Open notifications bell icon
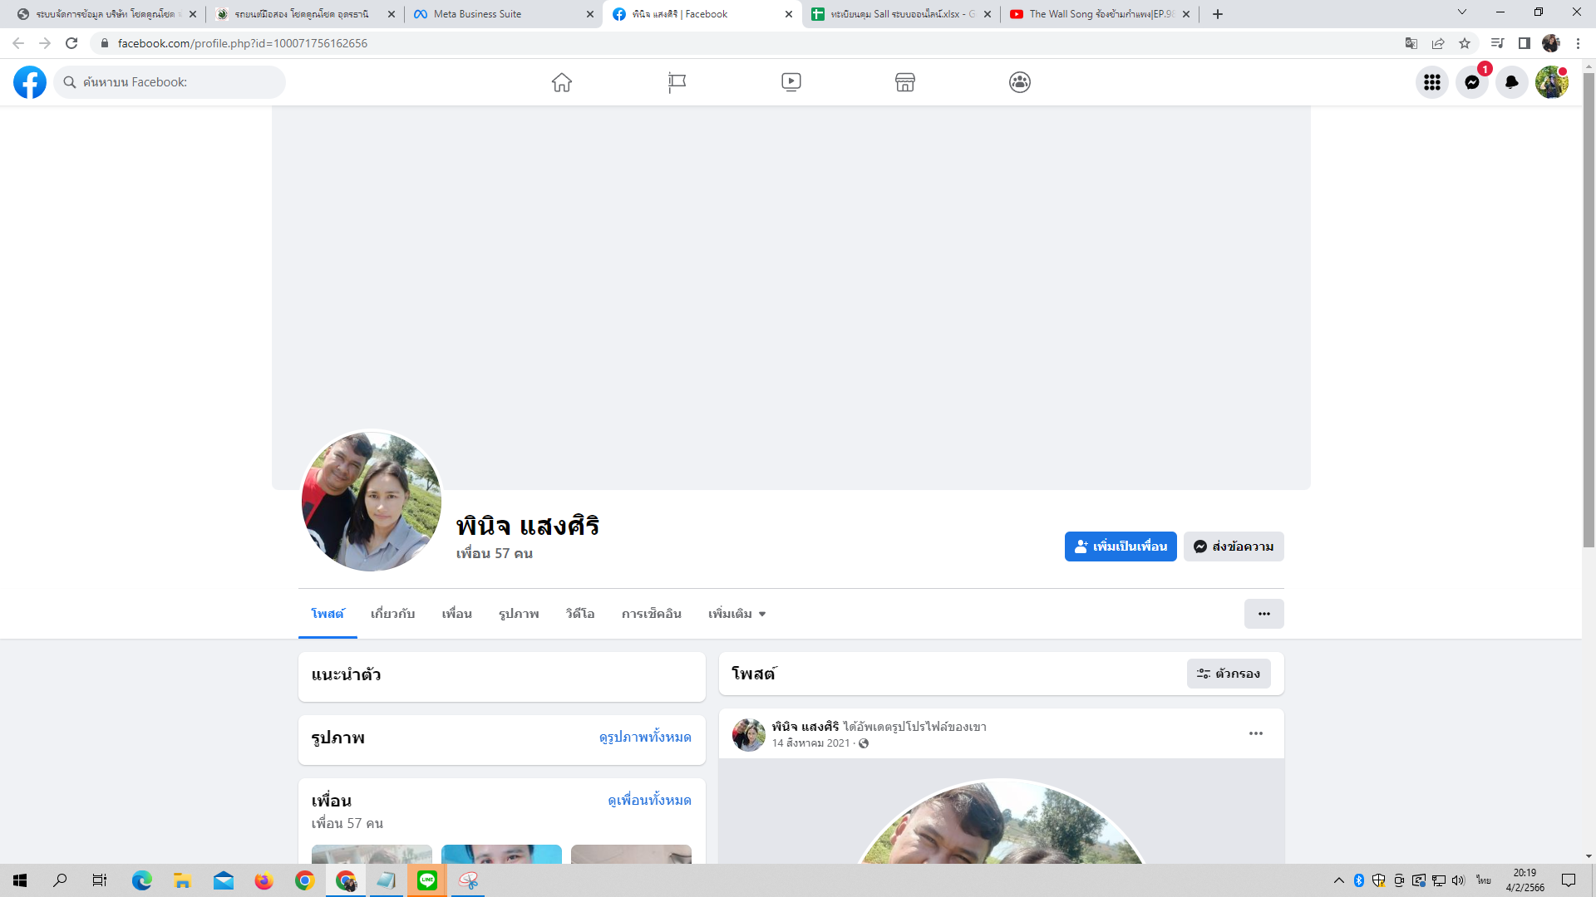This screenshot has width=1596, height=897. pos(1511,82)
